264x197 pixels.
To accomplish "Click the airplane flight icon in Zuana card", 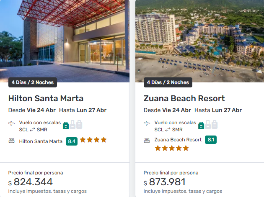I will click(x=147, y=123).
